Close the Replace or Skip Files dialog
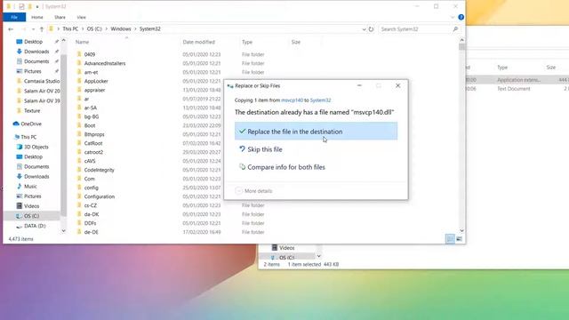The image size is (569, 320). click(x=397, y=85)
